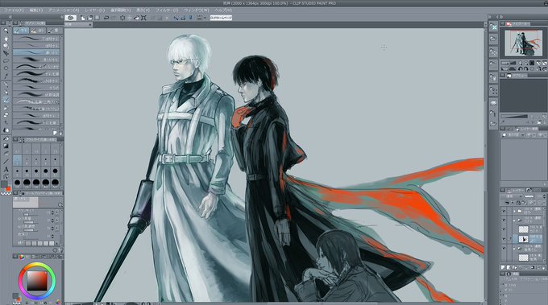
Task: Open the snap dropdown arrow in command bar
Action: point(205,18)
